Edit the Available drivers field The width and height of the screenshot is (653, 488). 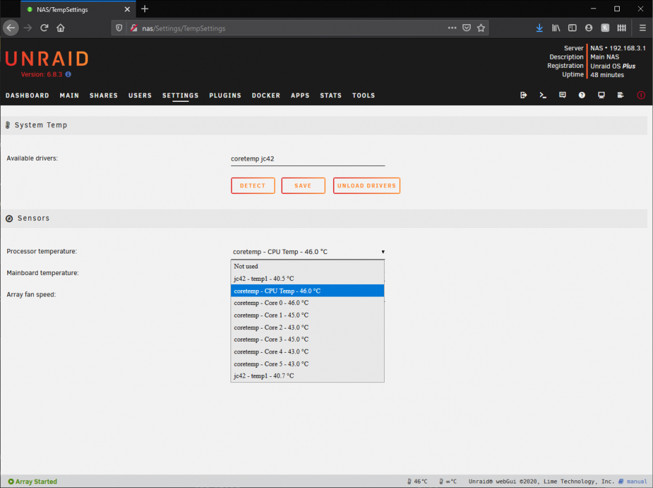click(308, 159)
